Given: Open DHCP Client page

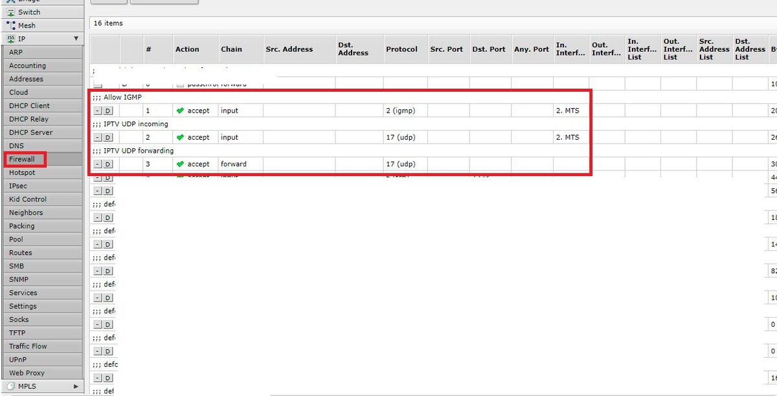Looking at the screenshot, I should [43, 105].
